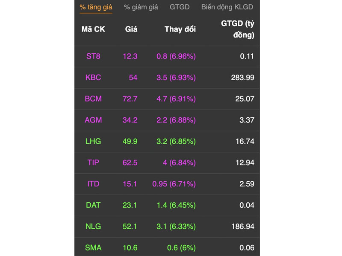
Task: Click DAT ticker symbol
Action: tap(93, 205)
